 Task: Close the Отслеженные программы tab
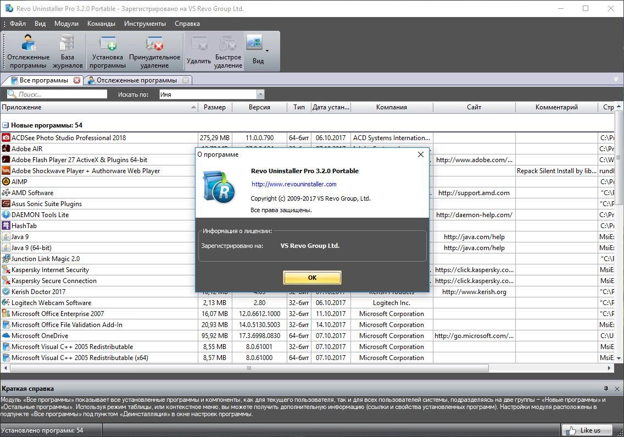click(186, 80)
